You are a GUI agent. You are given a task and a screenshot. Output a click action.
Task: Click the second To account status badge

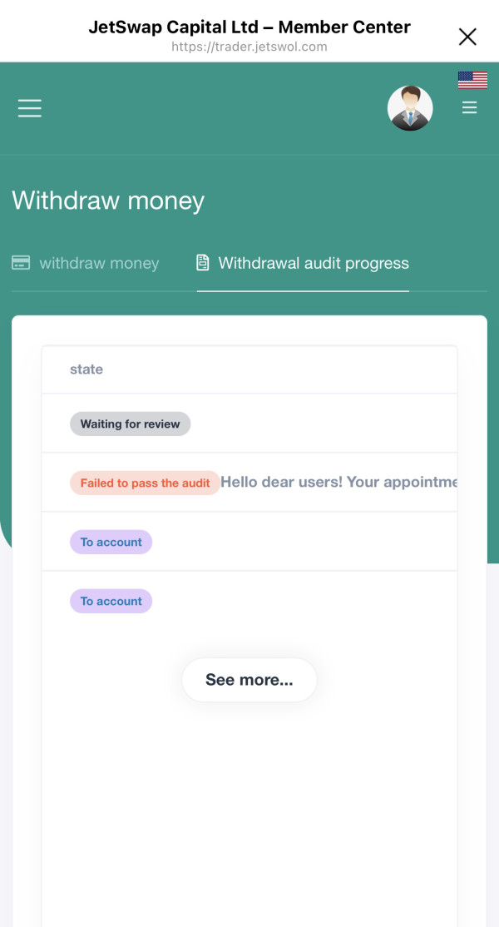111,602
